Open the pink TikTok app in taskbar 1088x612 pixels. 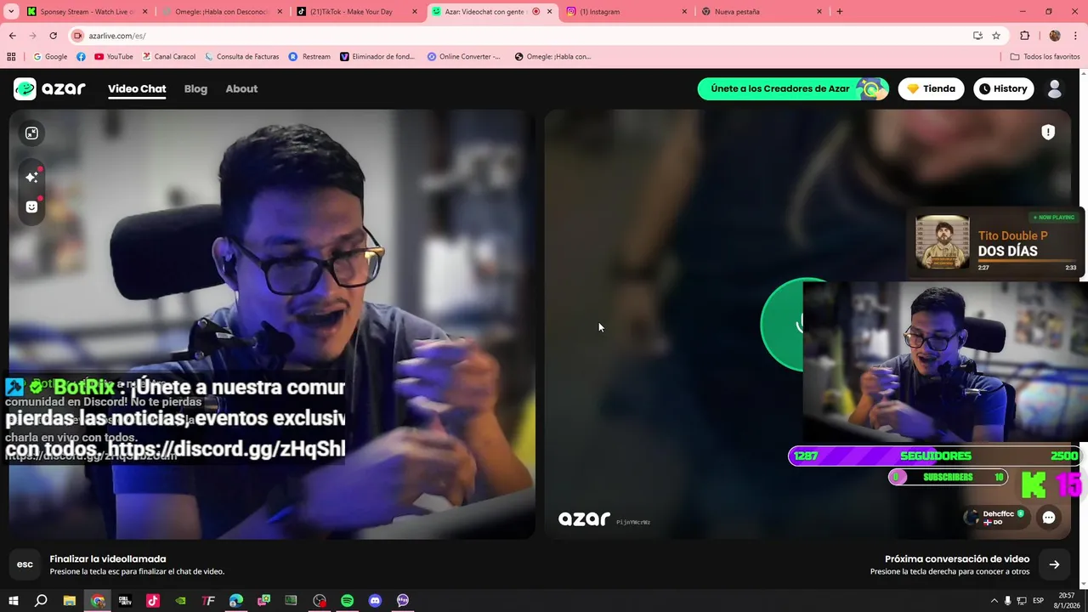[152, 600]
